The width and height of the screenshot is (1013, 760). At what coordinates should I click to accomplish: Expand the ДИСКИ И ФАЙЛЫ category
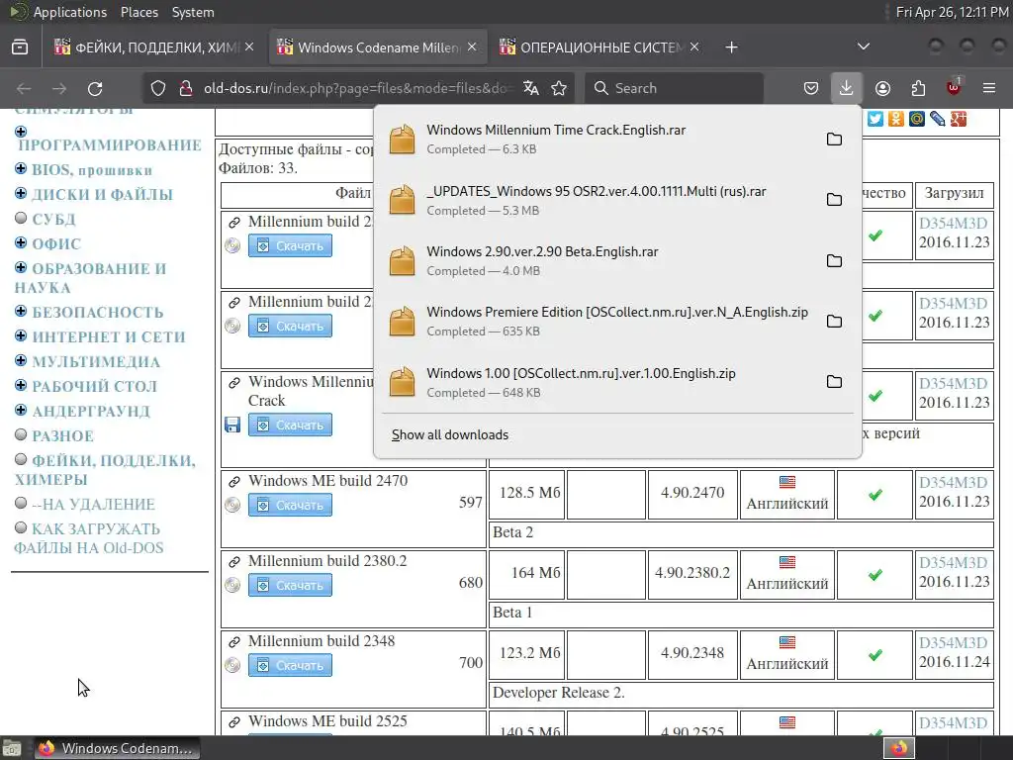(21, 193)
